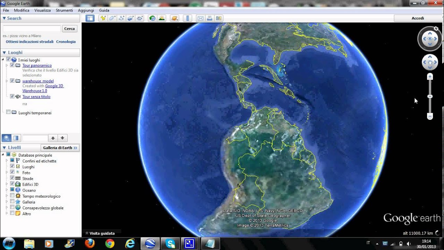Open the Galleria di Earth button
Image resolution: width=444 pixels, height=250 pixels.
click(x=60, y=148)
